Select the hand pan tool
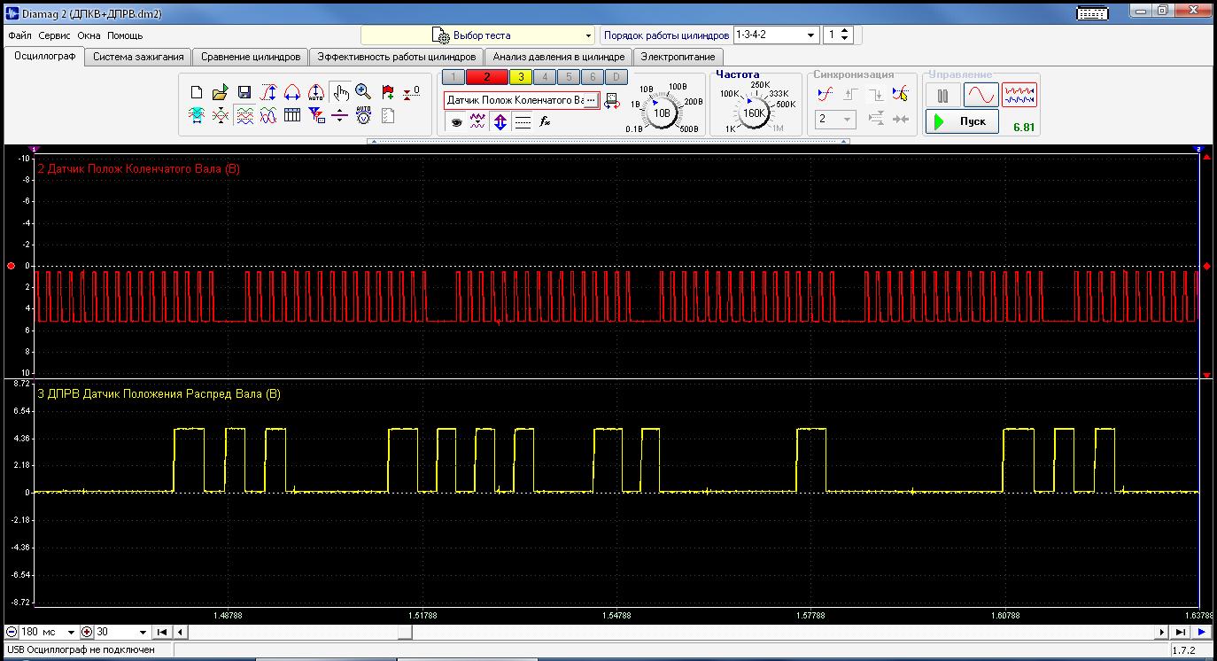 (x=340, y=92)
